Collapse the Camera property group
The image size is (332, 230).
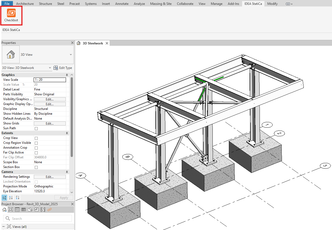[67, 172]
